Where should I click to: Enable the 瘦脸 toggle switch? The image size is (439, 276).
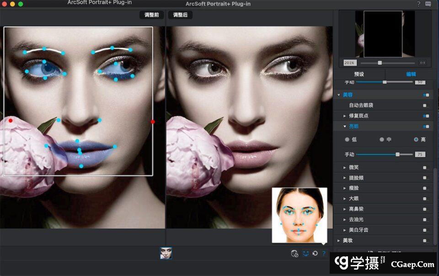425,188
